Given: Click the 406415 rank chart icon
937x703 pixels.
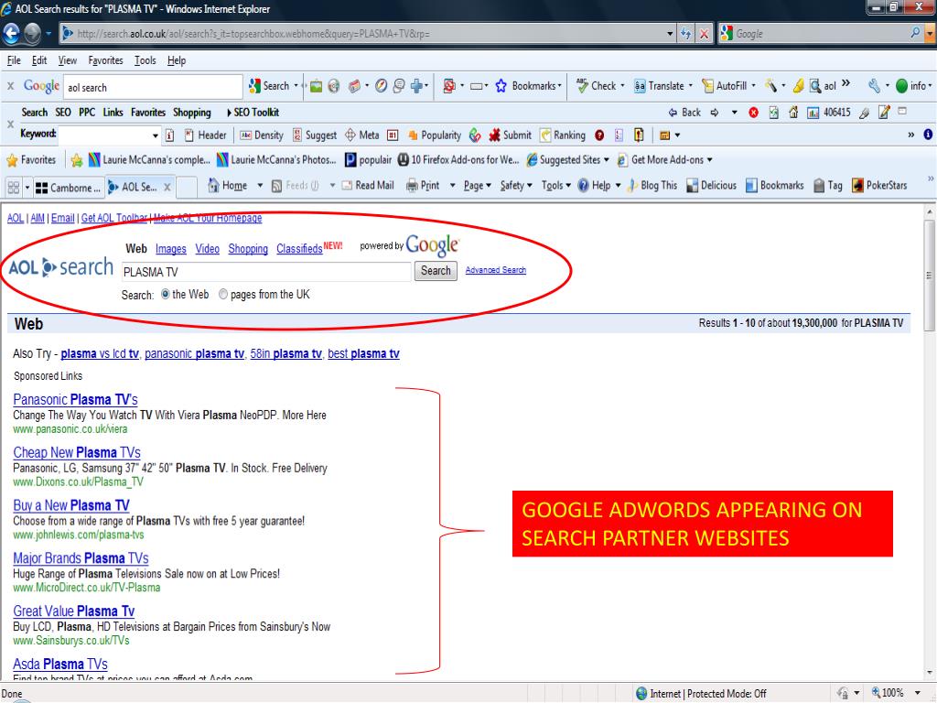Looking at the screenshot, I should pyautogui.click(x=813, y=113).
